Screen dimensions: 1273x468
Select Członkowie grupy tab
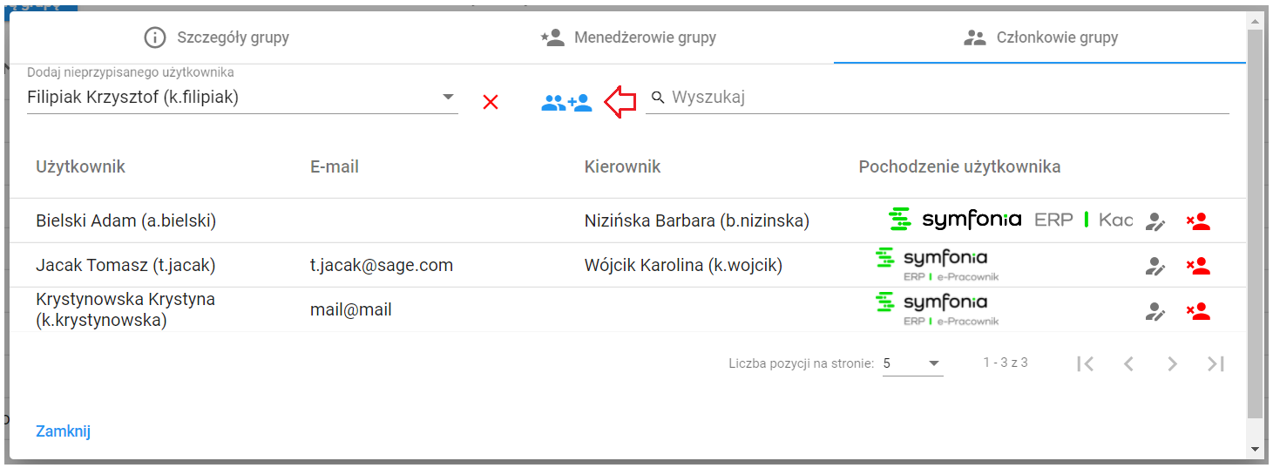(1040, 37)
